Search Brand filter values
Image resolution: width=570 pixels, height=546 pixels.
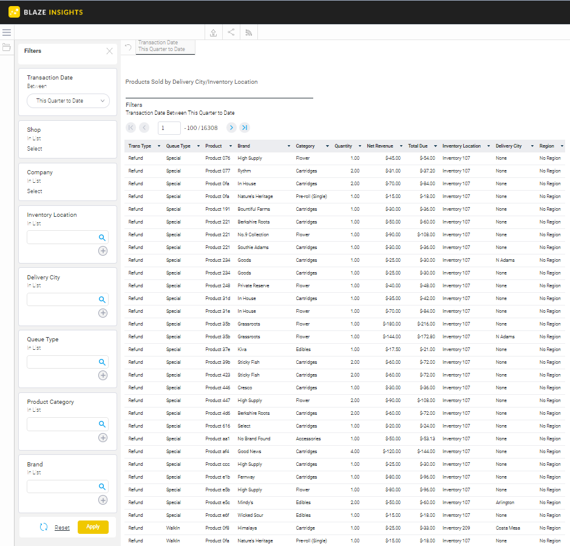(x=102, y=486)
